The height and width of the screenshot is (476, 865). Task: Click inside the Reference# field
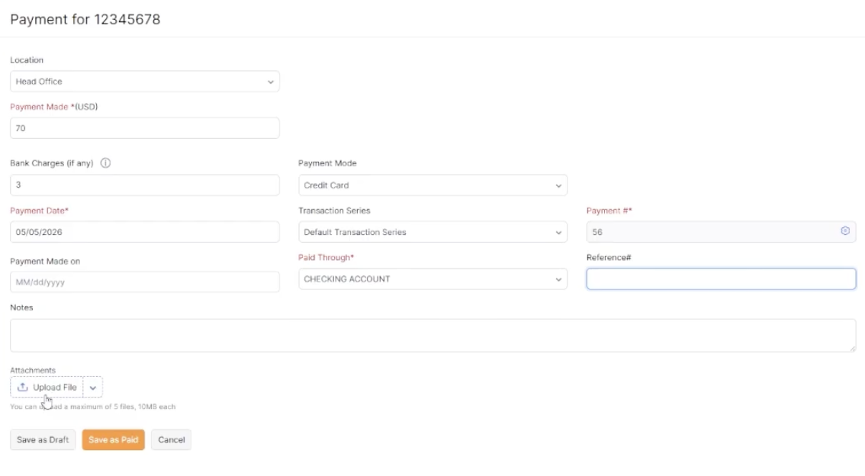(x=721, y=279)
